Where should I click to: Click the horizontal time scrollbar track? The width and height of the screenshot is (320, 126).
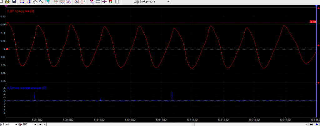pos(176,124)
